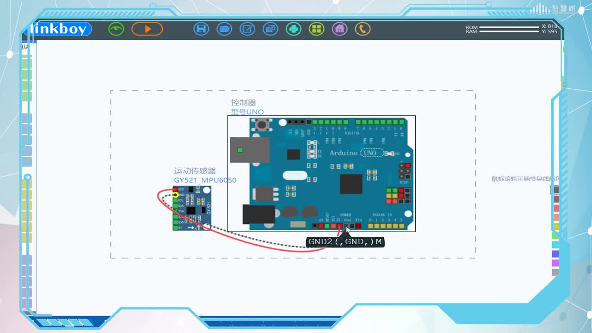Screen dimensions: 592x333
Task: Go to the purple home icon
Action: [x=339, y=29]
